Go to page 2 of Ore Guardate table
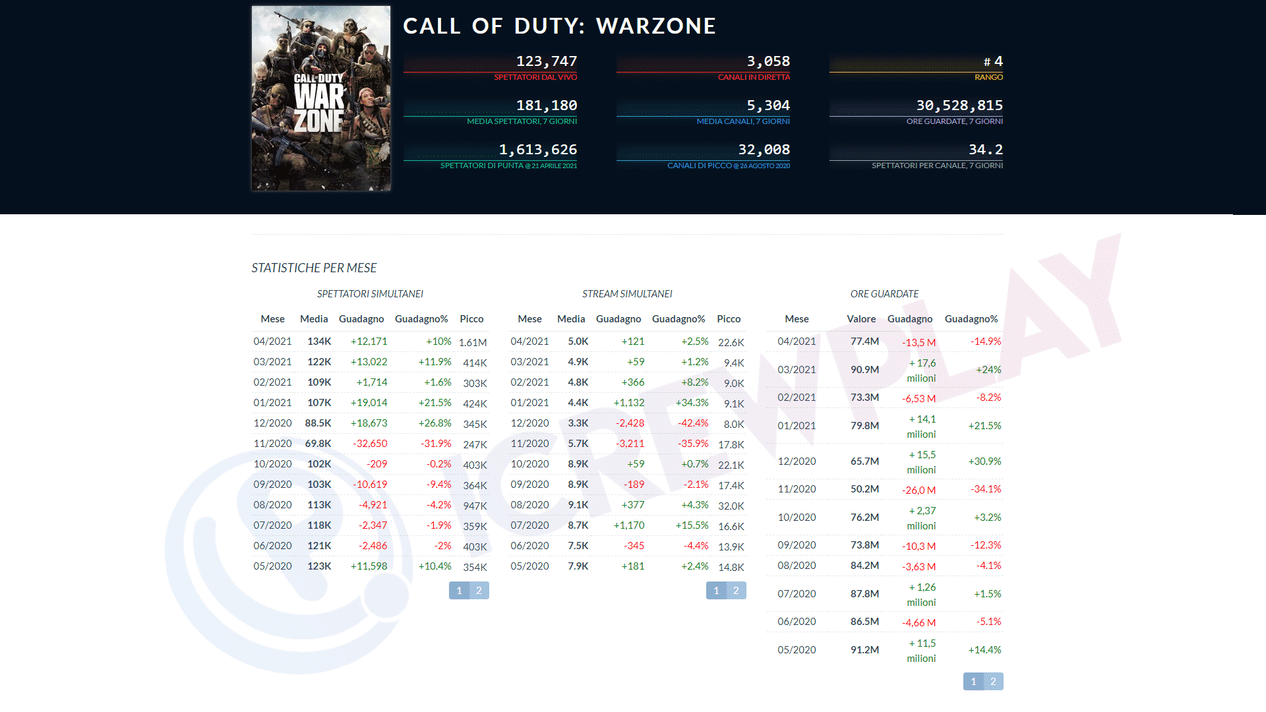Image resolution: width=1266 pixels, height=712 pixels. 994,682
